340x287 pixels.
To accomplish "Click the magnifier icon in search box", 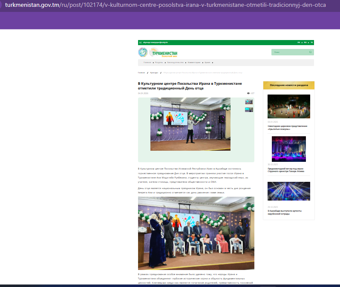I will point(310,52).
